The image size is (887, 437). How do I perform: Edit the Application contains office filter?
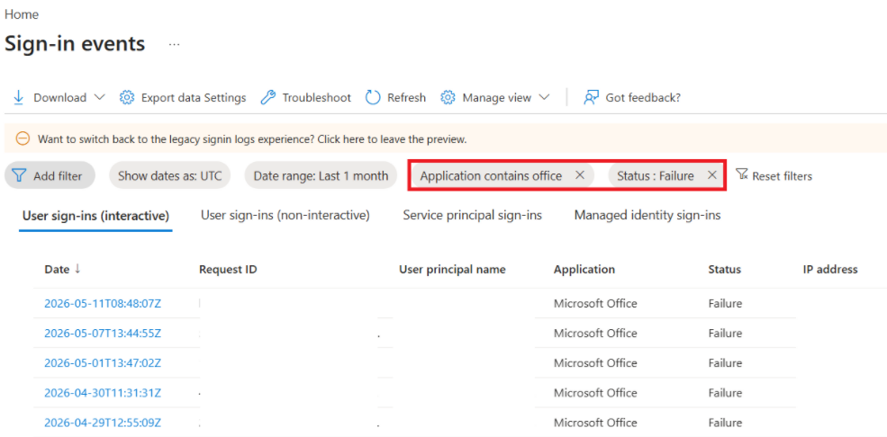pyautogui.click(x=491, y=175)
